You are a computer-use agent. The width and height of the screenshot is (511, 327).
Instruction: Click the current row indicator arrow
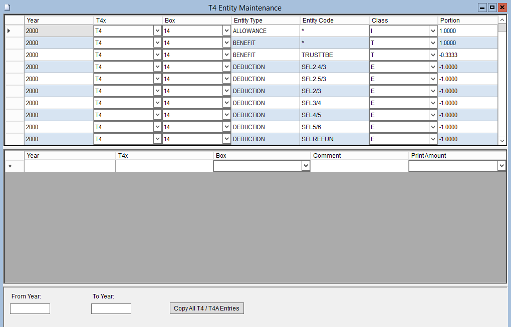pyautogui.click(x=9, y=31)
